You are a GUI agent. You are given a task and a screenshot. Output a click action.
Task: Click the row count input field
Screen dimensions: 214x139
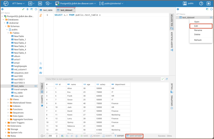pos(53,136)
